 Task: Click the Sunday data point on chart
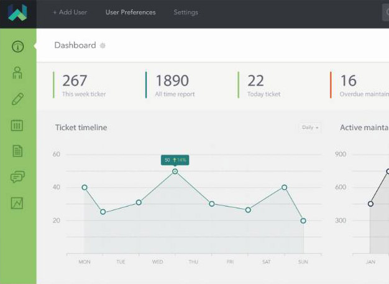[x=303, y=221]
